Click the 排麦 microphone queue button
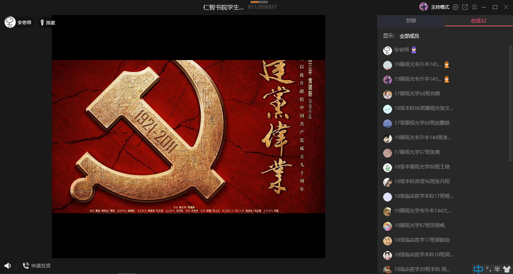Screen dimensions: 513x274 pyautogui.click(x=47, y=23)
